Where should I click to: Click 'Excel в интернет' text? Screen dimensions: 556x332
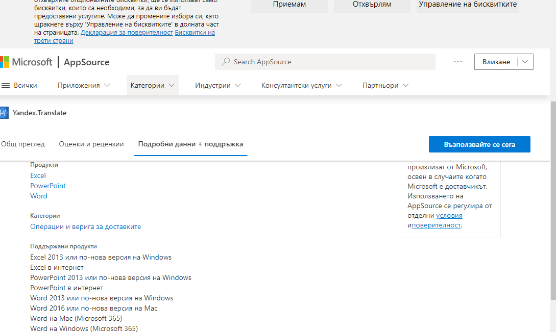(57, 268)
